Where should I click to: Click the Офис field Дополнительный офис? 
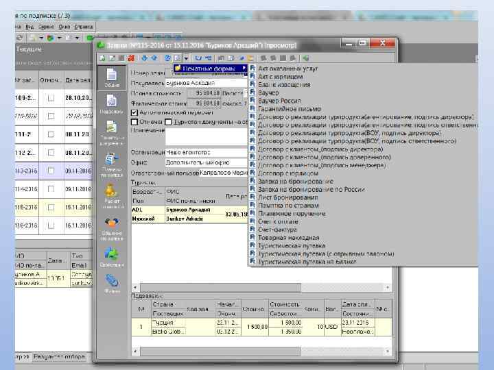tap(206, 162)
